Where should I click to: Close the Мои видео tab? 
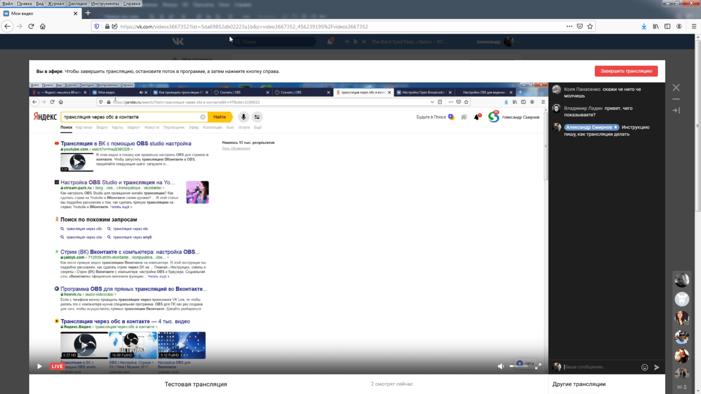[x=75, y=13]
